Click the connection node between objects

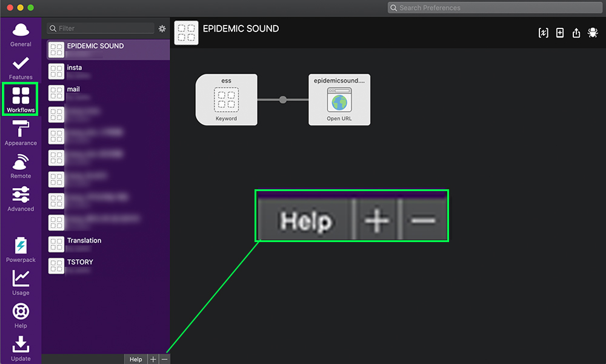283,100
